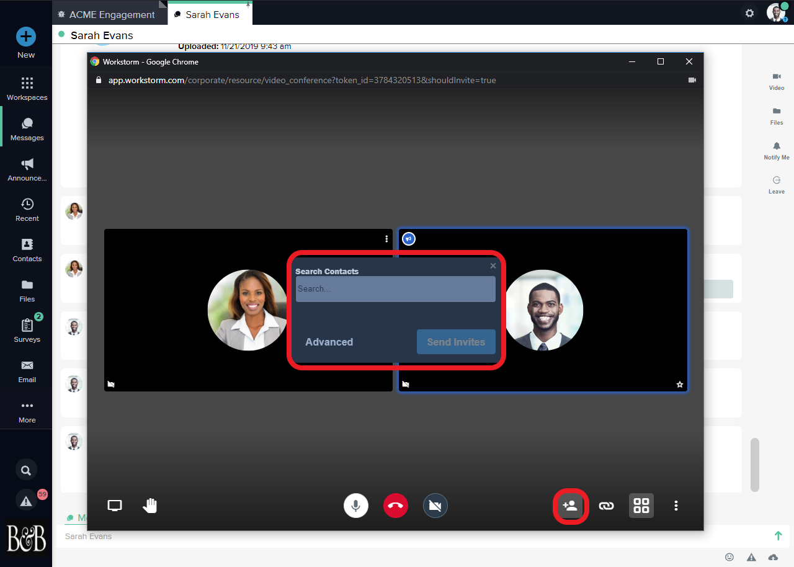Viewport: 794px width, 567px height.
Task: Click the Chrome address bar URL
Action: [302, 80]
